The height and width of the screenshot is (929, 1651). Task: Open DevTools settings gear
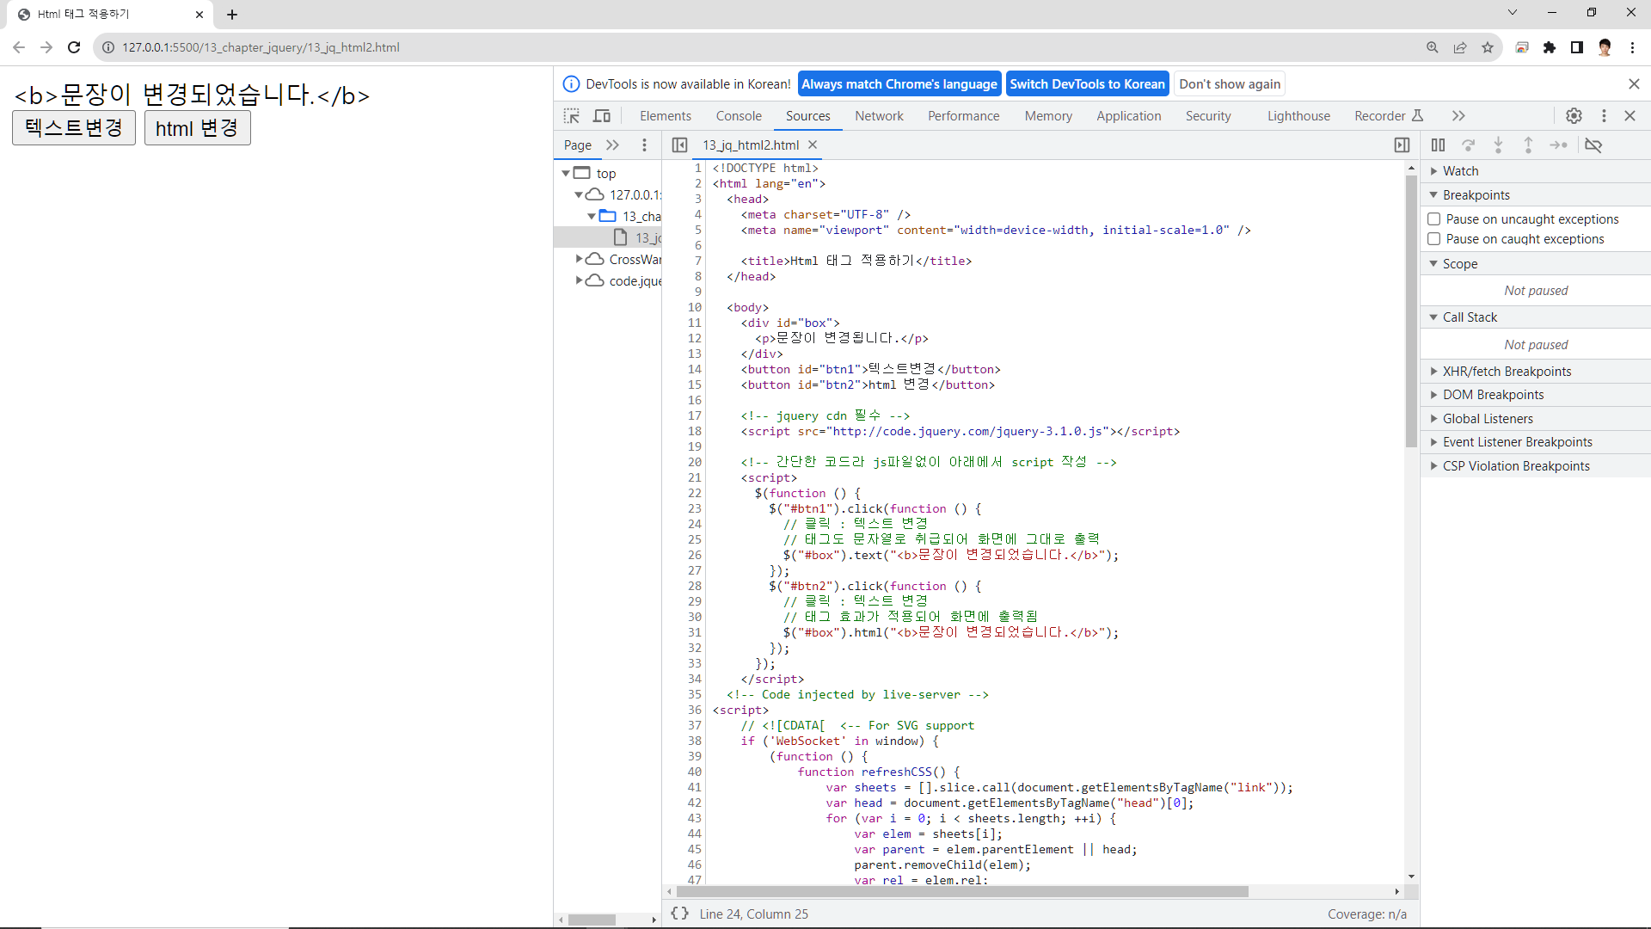coord(1574,116)
